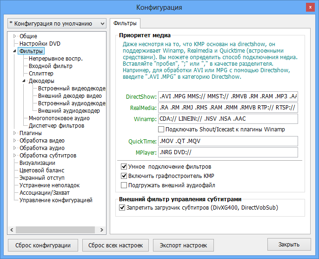Select the Общие tree item label
319x259 pixels.
28,36
